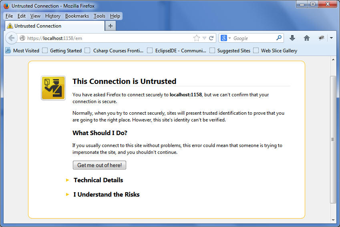The height and width of the screenshot is (227, 340).
Task: Open the Most Visited bookmarks folder
Action: pos(22,51)
